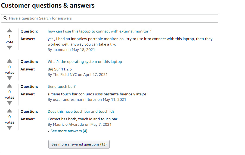Screen dimensions: 245x155
Task: Open question about connecting external monitor
Action: click(x=99, y=31)
